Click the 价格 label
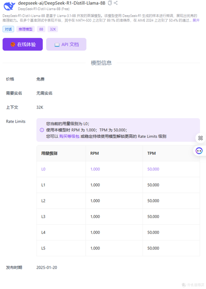Screen dimensions: 206x289 point(10,79)
